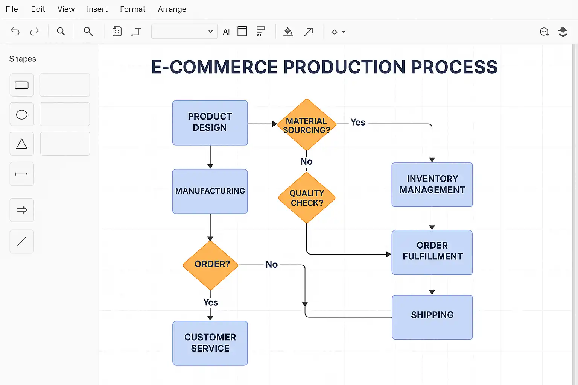Open the layers icon in toolbar

point(563,32)
